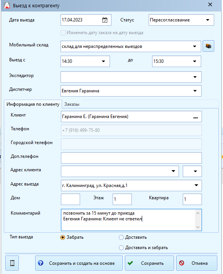This screenshot has width=223, height=274.
Task: Click the ellipsis button in Клиент field
Action: click(195, 117)
